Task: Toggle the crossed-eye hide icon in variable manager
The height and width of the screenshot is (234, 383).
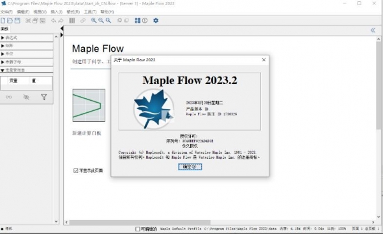Action: 26,97
